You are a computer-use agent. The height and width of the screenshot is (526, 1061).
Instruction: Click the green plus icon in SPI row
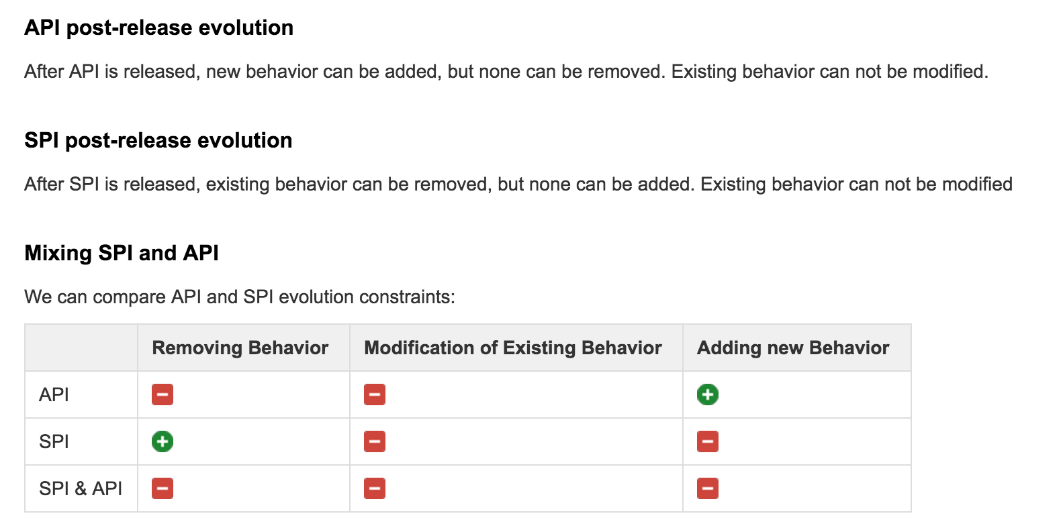(x=163, y=441)
